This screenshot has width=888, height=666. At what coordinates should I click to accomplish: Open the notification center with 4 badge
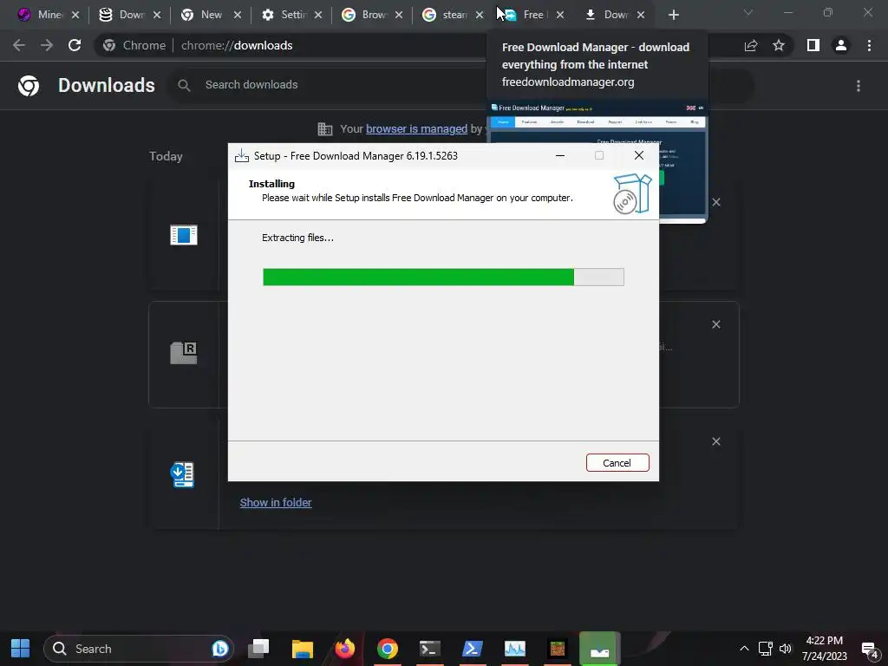click(869, 649)
